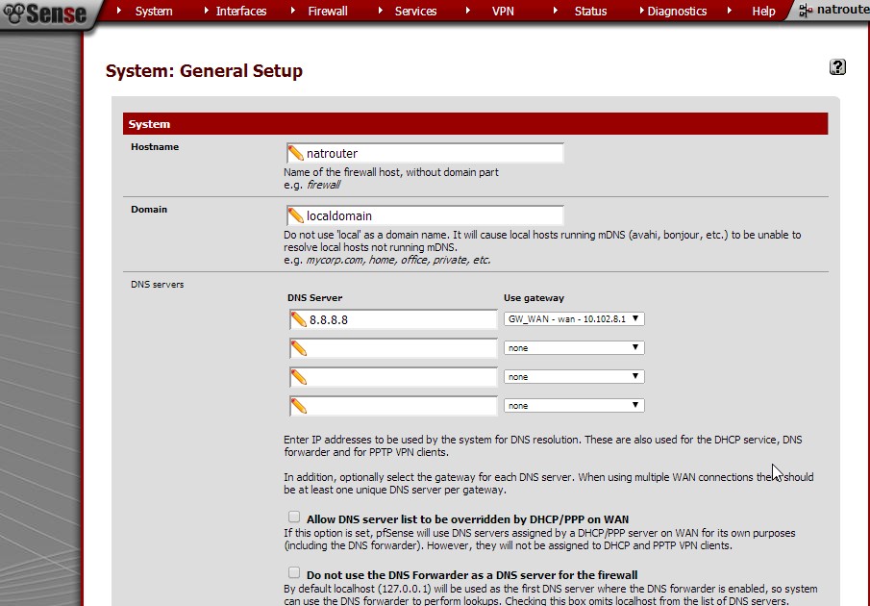This screenshot has width=870, height=606.
Task: Open the Services menu
Action: coord(415,12)
